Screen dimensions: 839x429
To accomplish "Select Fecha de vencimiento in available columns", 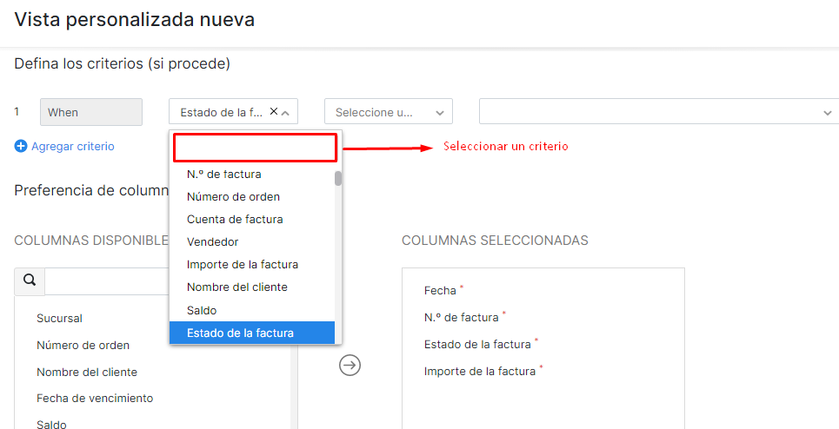I will (95, 399).
